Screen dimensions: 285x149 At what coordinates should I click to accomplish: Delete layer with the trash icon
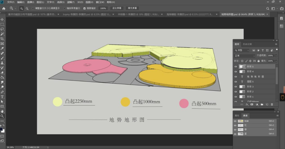click(x=272, y=105)
